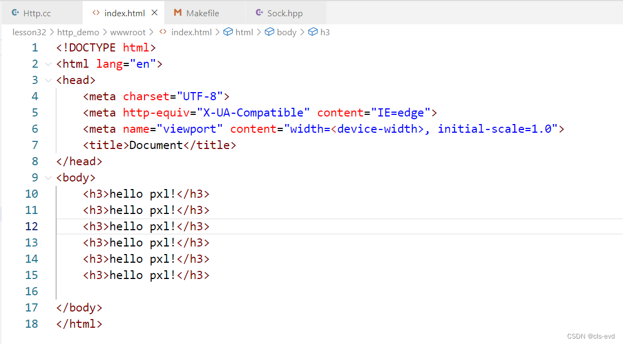Open the Makefile tab
The image size is (623, 344).
[203, 13]
